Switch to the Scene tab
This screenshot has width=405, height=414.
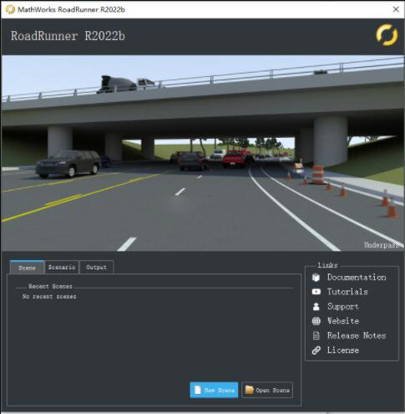(27, 268)
